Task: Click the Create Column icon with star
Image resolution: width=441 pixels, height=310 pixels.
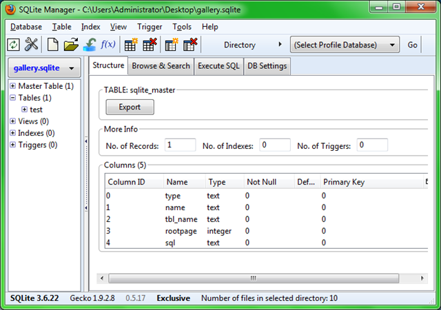Action: (x=172, y=45)
